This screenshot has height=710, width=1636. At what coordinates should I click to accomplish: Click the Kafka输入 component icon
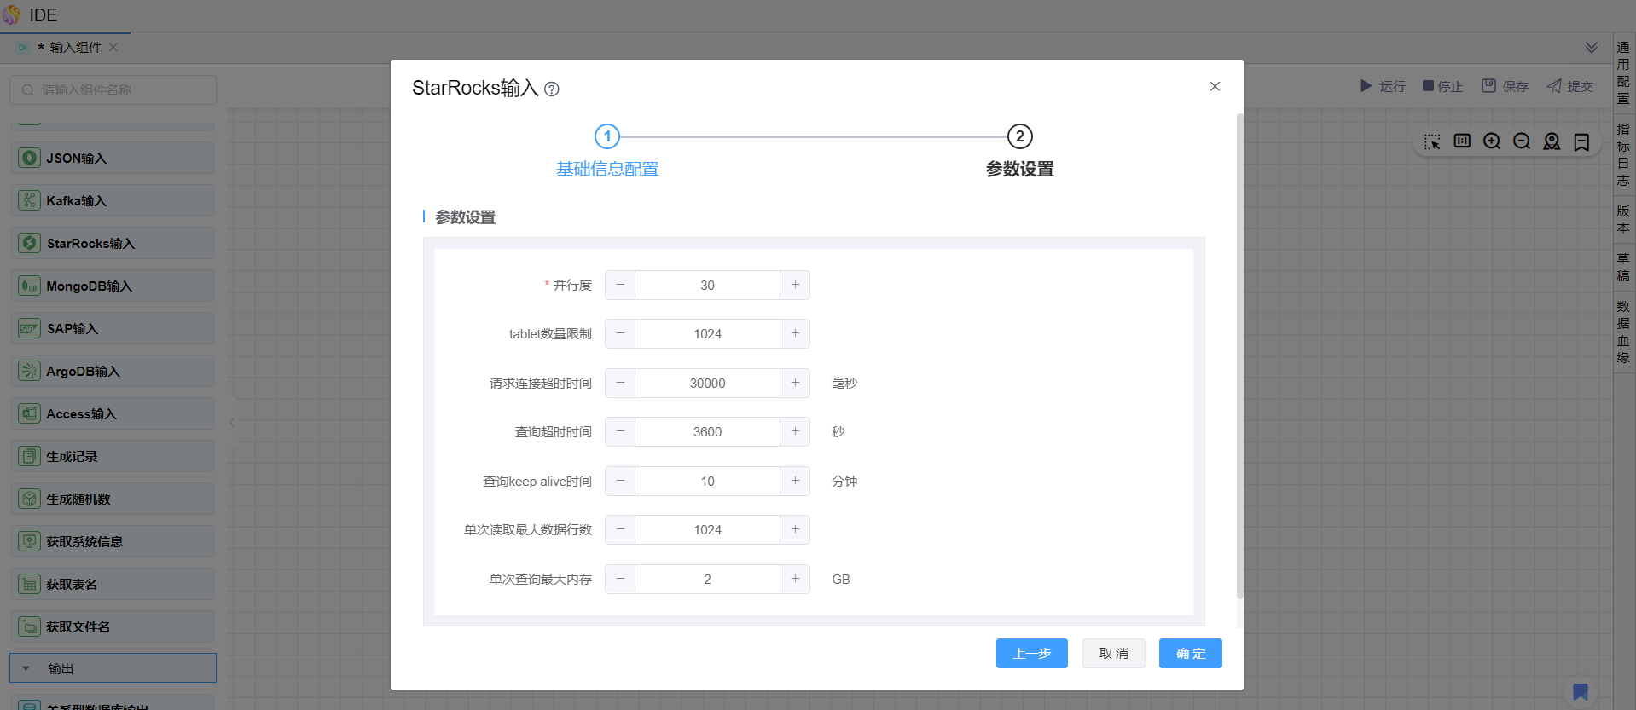point(30,200)
